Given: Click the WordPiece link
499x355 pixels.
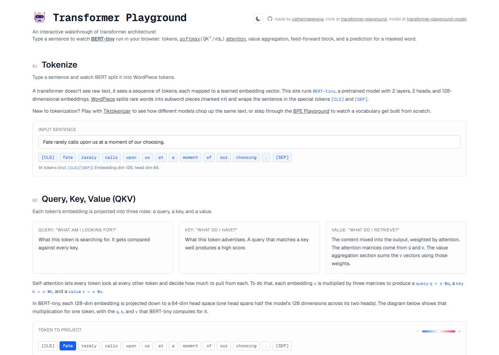Looking at the screenshot, I should [x=103, y=99].
